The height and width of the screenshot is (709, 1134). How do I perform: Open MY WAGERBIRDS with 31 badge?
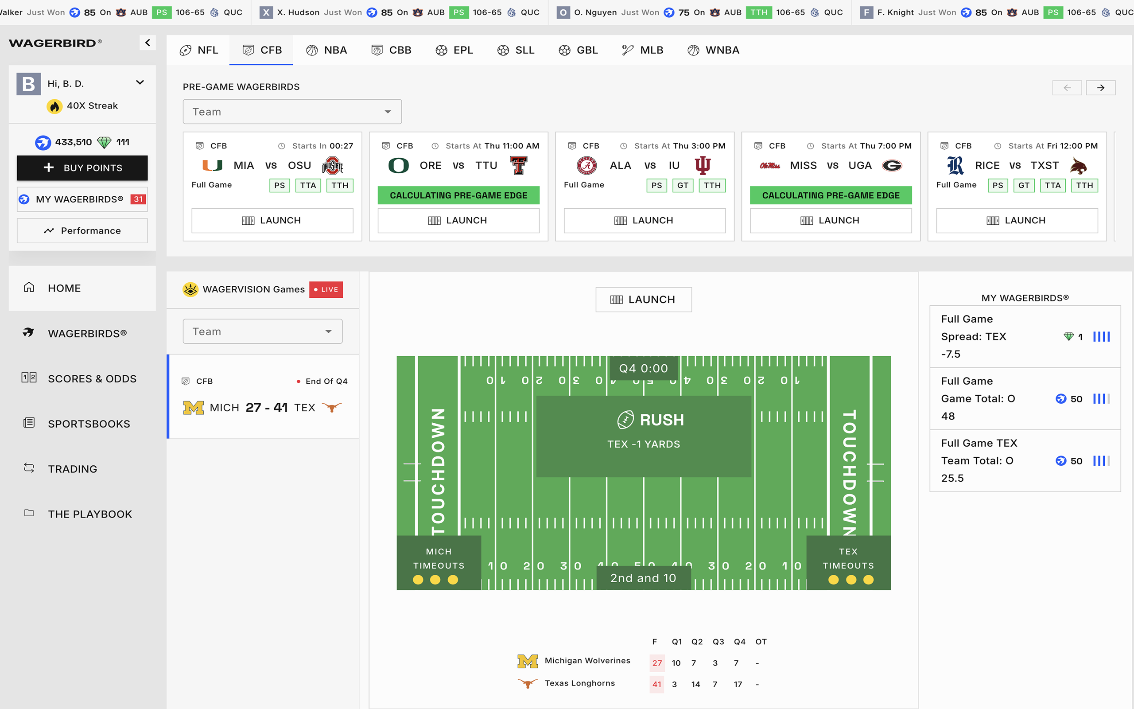(82, 199)
